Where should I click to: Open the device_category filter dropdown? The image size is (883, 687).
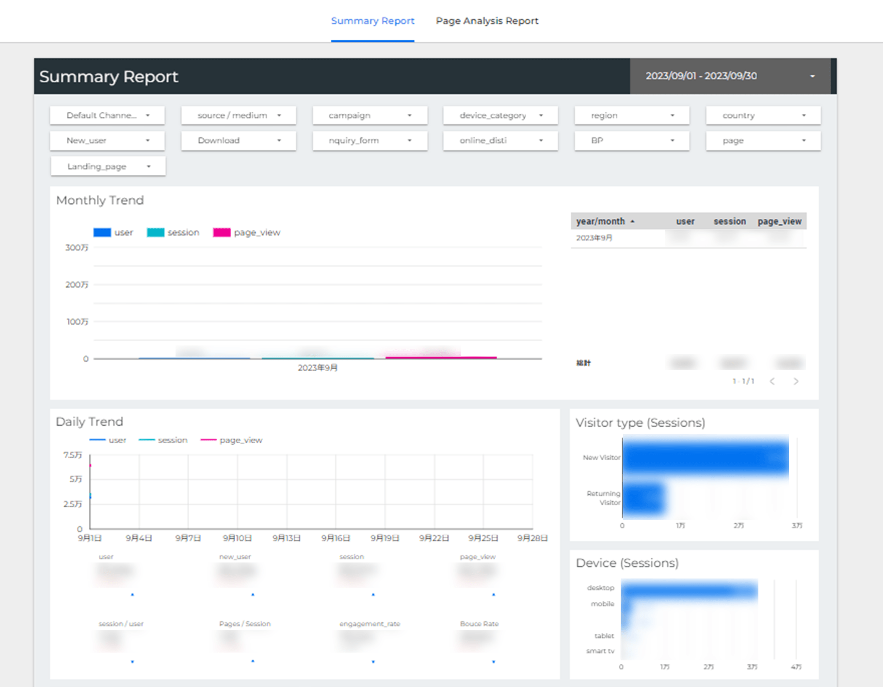point(500,115)
